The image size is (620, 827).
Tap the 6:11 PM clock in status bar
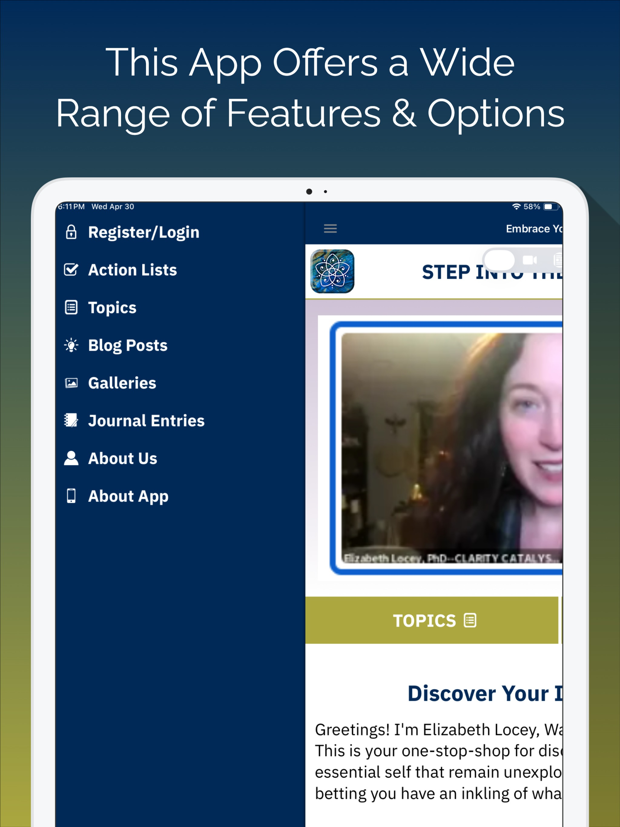pos(71,206)
